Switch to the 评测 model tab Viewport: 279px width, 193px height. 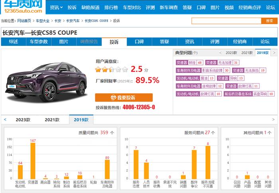[215, 41]
